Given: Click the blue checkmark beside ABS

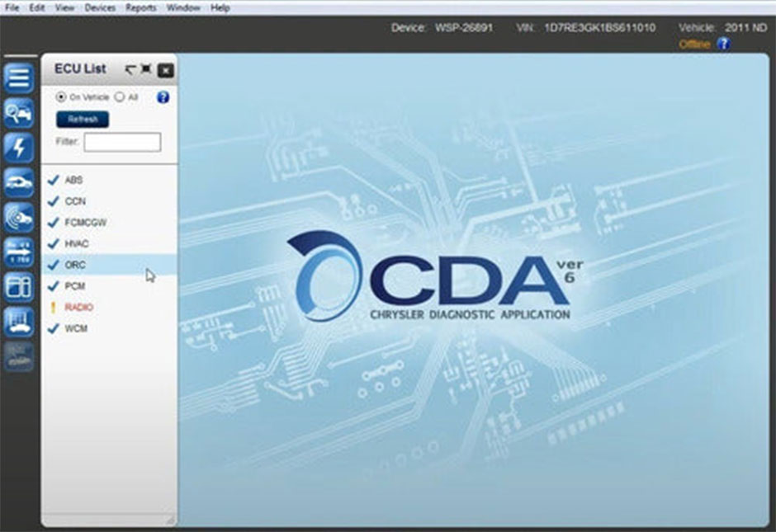Looking at the screenshot, I should tap(53, 180).
